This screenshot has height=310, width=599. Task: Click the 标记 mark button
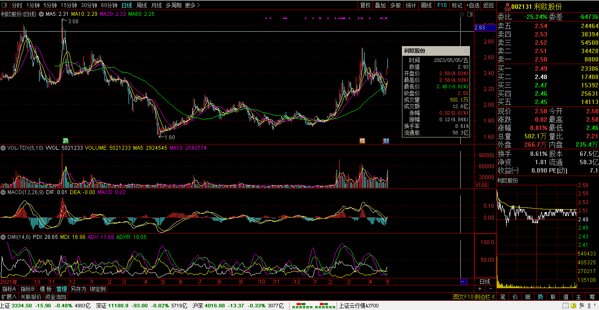click(457, 5)
